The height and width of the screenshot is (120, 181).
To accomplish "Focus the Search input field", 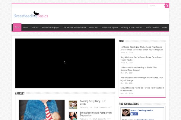I will 156,6.
